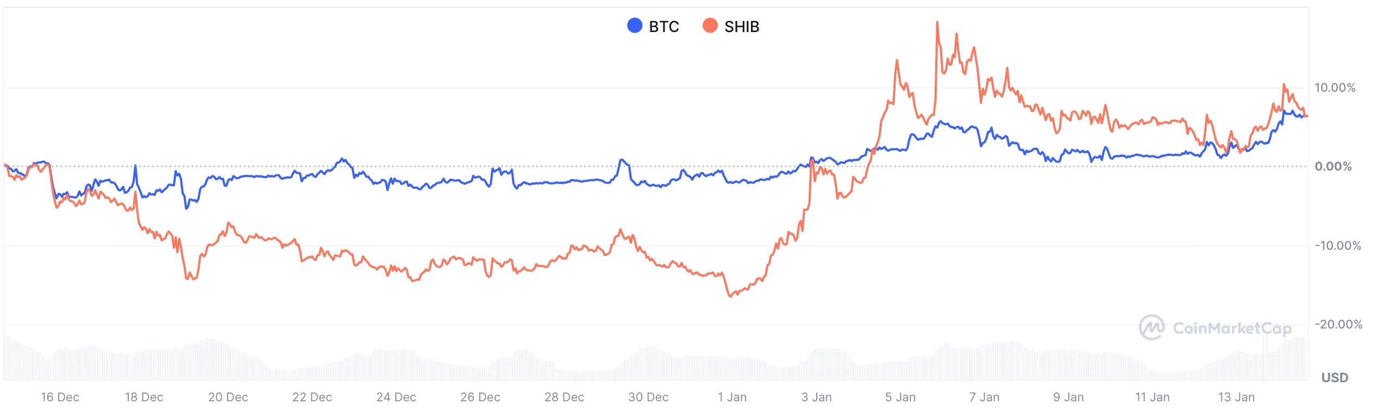Viewport: 1377px width, 417px height.
Task: Select the 28 Dec date marker
Action: pyautogui.click(x=564, y=397)
